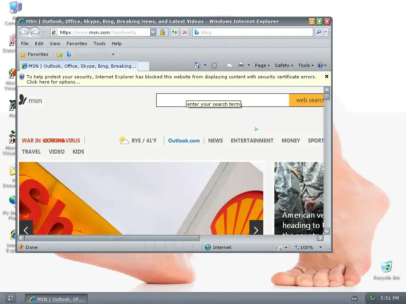Click the magnifier search button
Viewport: 406px width, 304px height.
(x=319, y=32)
